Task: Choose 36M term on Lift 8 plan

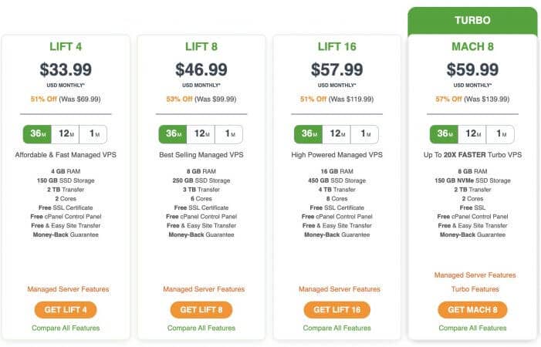Action: point(173,134)
